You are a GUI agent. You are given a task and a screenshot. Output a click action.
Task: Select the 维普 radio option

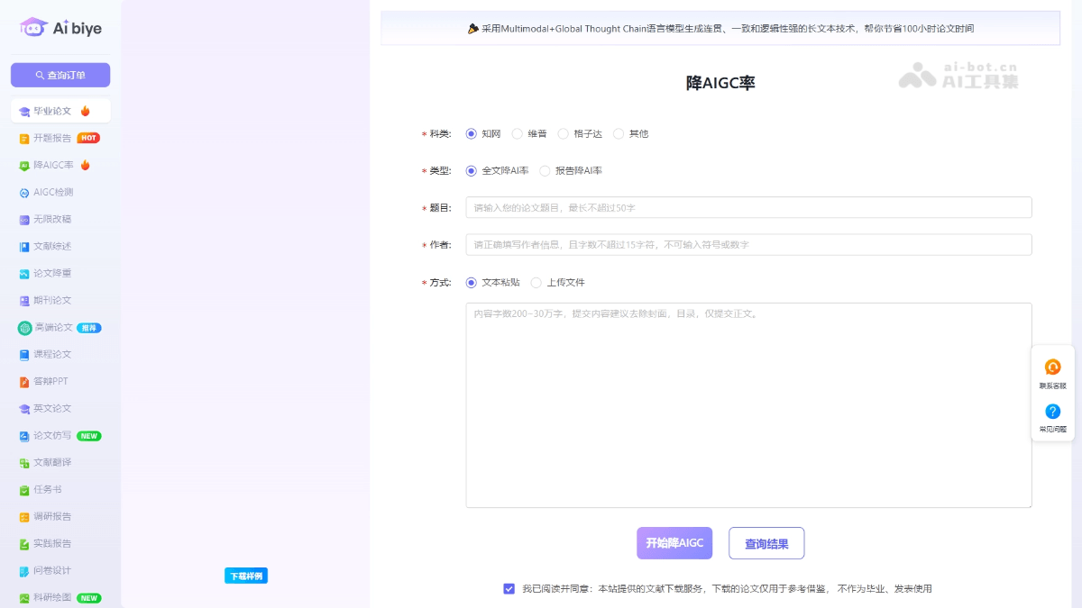(x=517, y=133)
